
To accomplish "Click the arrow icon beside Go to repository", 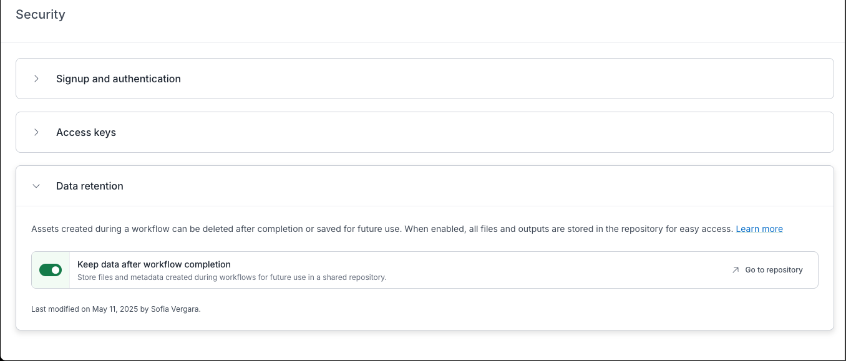I will pyautogui.click(x=736, y=270).
